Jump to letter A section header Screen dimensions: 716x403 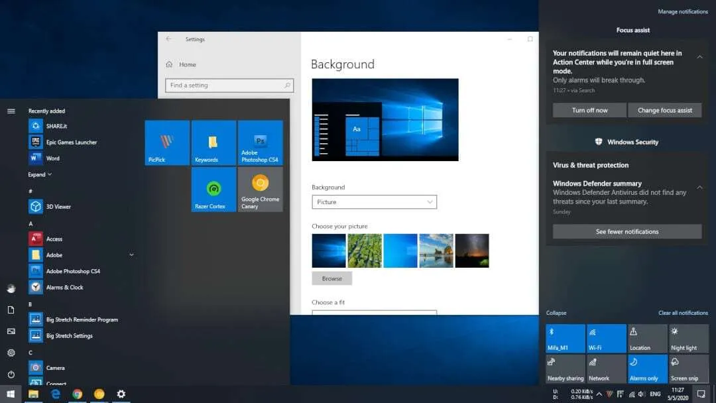pyautogui.click(x=30, y=223)
